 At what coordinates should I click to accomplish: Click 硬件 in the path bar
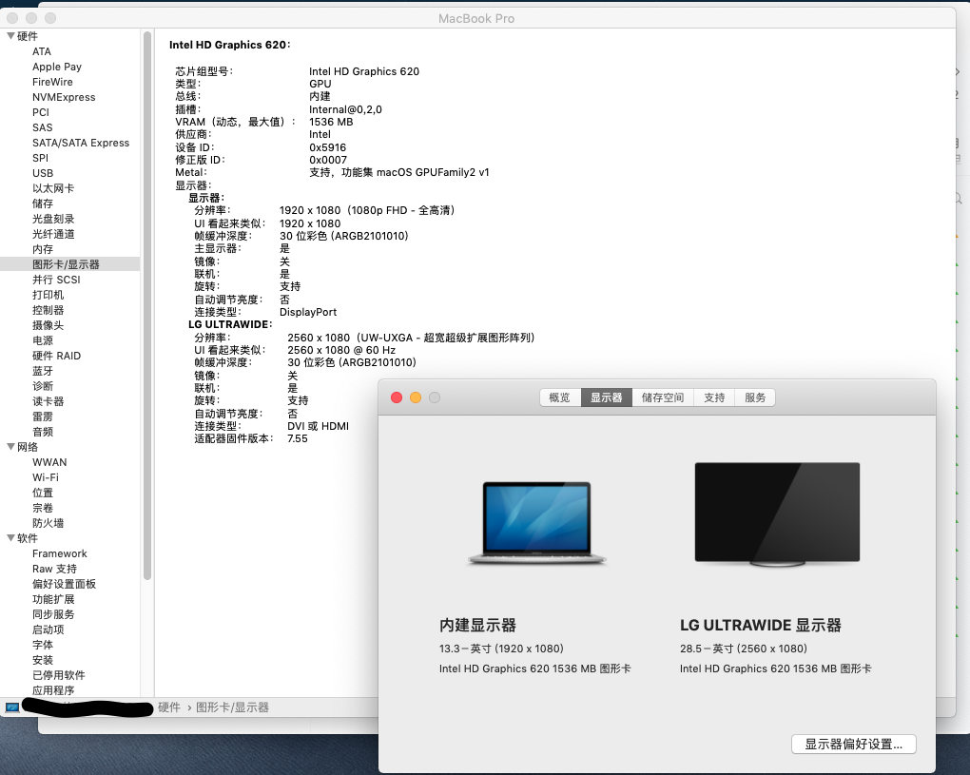click(x=169, y=707)
